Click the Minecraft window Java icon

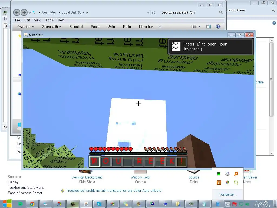26,35
